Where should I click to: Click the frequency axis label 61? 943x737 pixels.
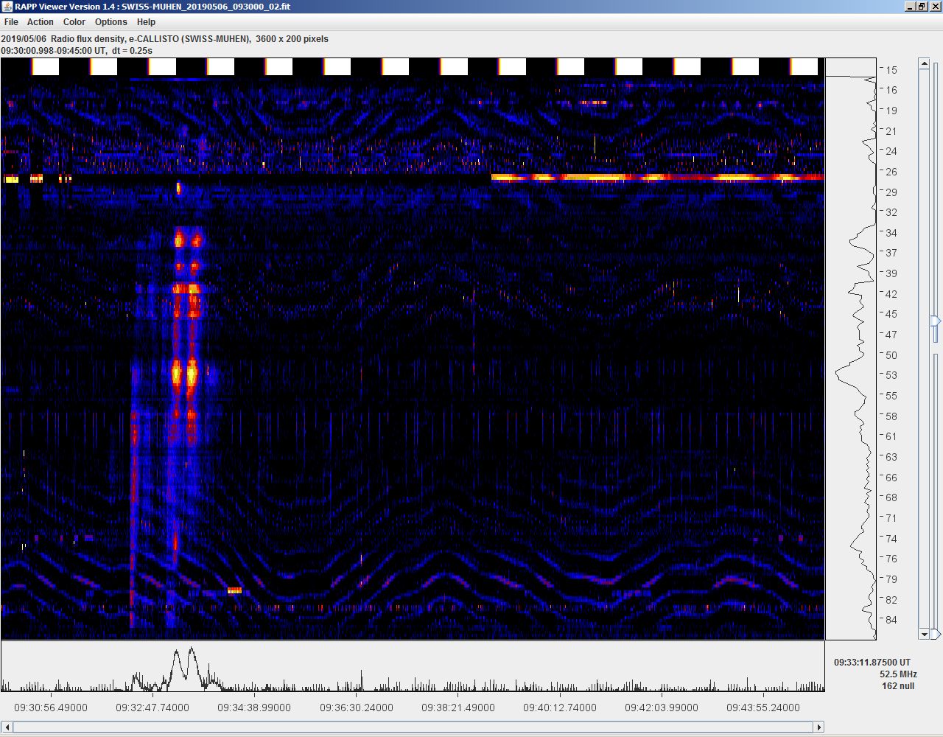coord(891,436)
